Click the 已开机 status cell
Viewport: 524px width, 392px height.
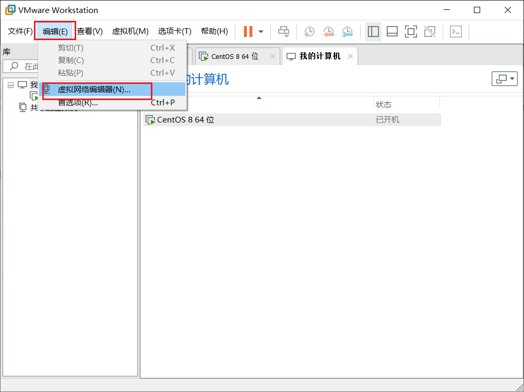click(x=388, y=120)
